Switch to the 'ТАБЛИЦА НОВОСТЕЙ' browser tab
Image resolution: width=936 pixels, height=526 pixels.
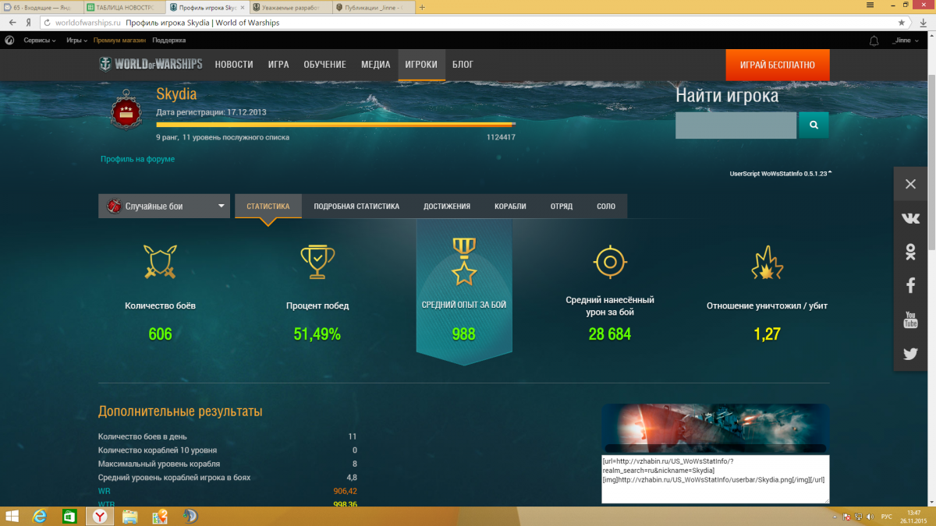(124, 7)
